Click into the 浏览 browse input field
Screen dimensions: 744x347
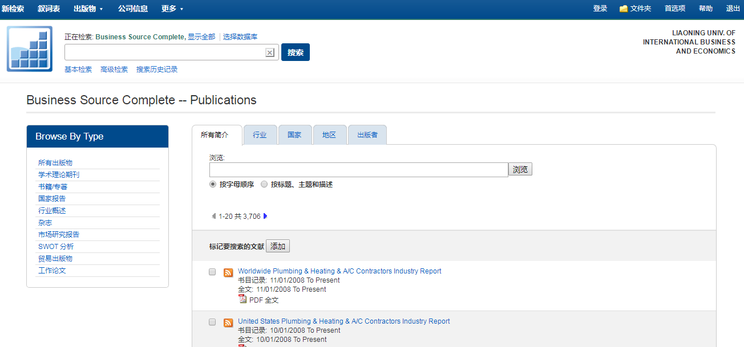tap(359, 170)
